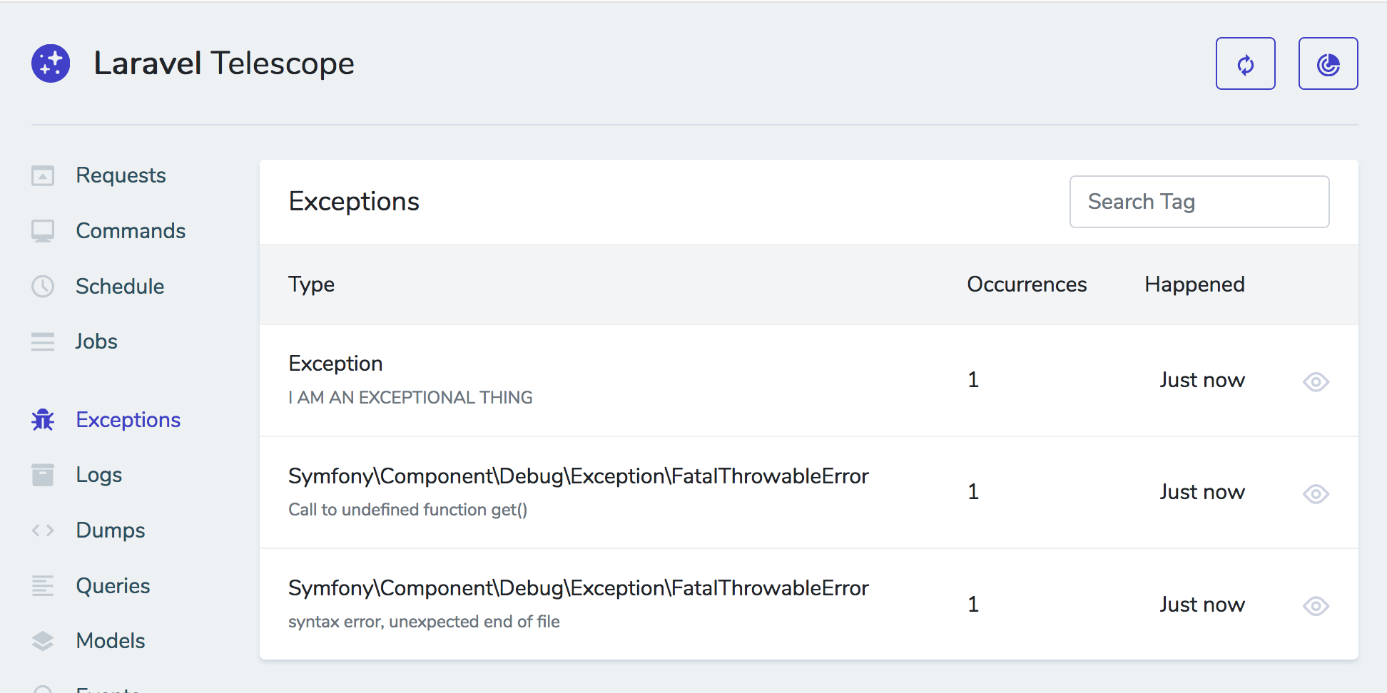Screen dimensions: 1387x693
Task: Open details of the 'Call to undefined function get()' error
Action: click(1316, 493)
